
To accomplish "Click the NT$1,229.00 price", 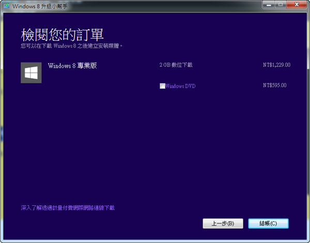I will click(276, 65).
